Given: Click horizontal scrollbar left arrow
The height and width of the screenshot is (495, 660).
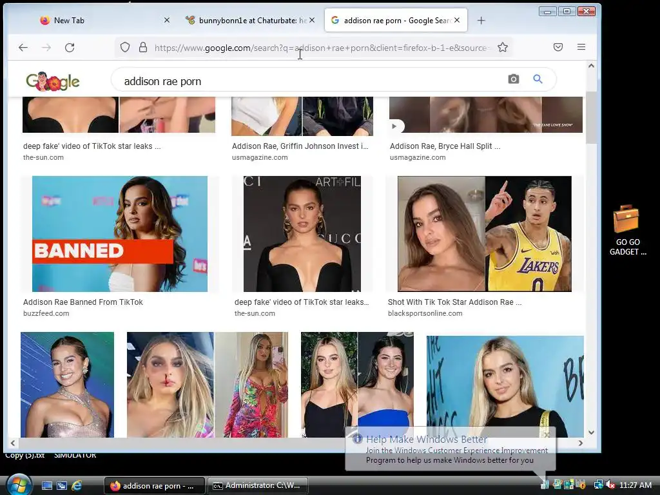Looking at the screenshot, I should 13,443.
